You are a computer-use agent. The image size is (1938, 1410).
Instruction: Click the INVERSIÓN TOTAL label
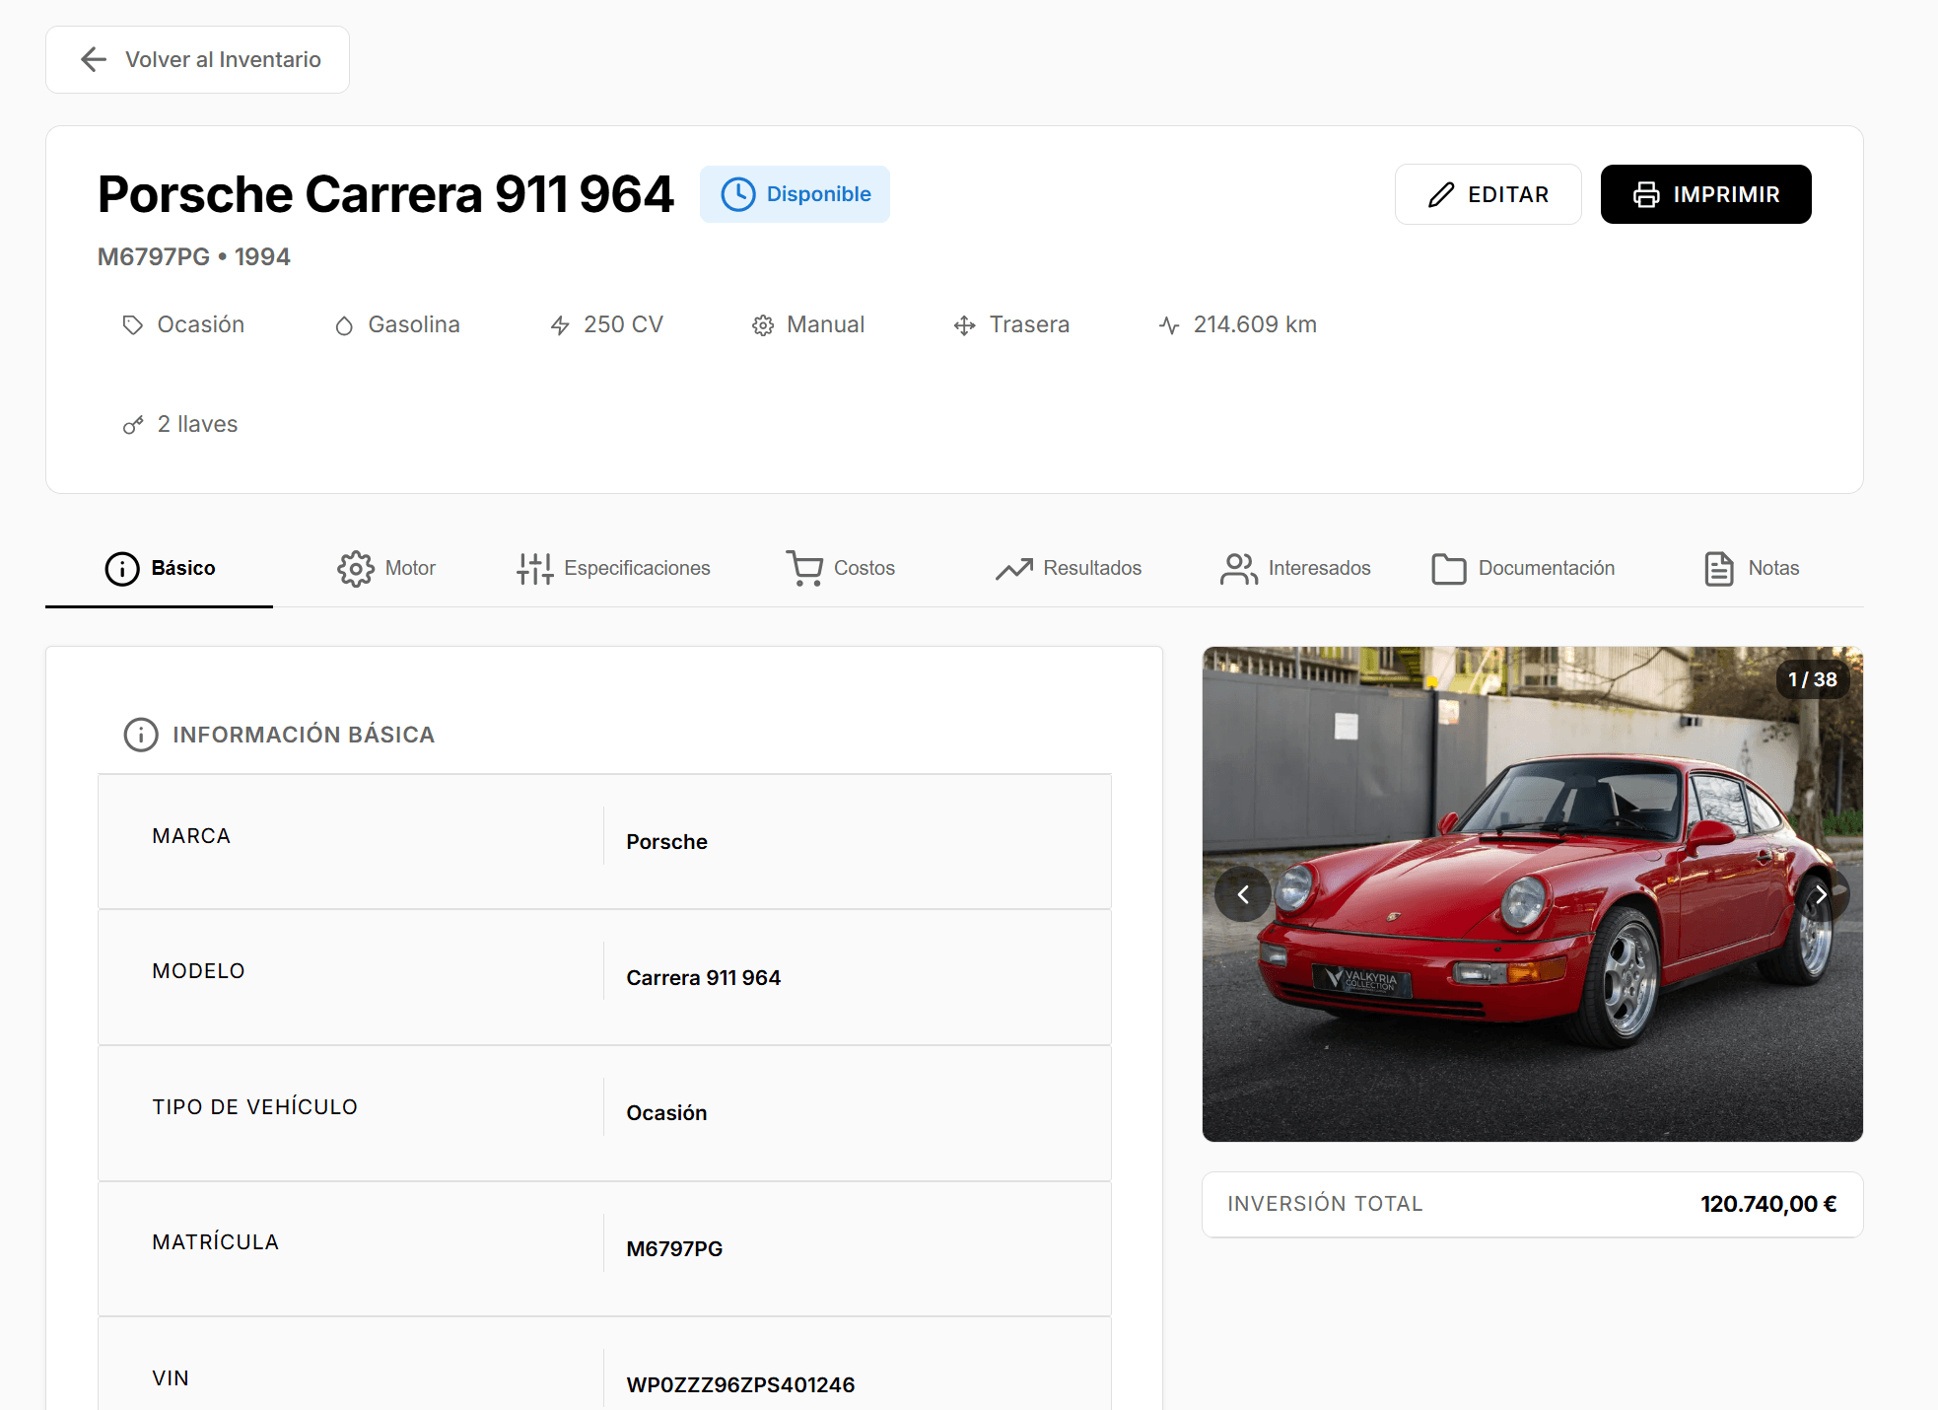pos(1325,1204)
